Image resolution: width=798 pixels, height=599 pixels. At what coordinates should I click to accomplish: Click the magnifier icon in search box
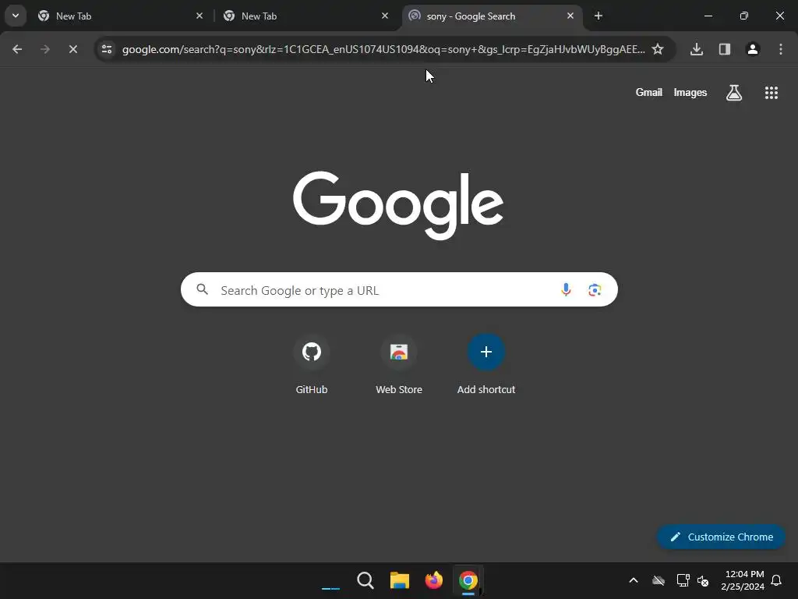pos(203,290)
